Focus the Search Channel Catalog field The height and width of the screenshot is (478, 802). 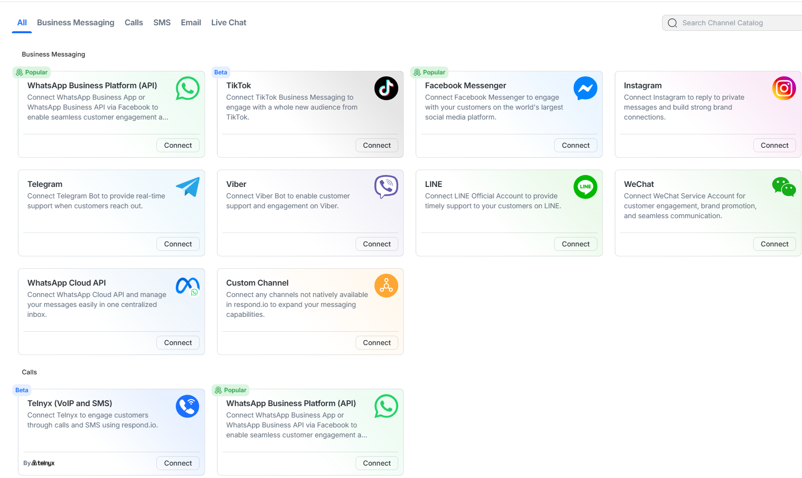click(x=732, y=23)
